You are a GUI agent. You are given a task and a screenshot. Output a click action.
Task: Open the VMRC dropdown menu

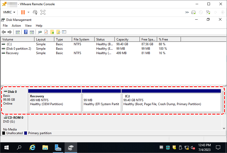click(x=9, y=12)
